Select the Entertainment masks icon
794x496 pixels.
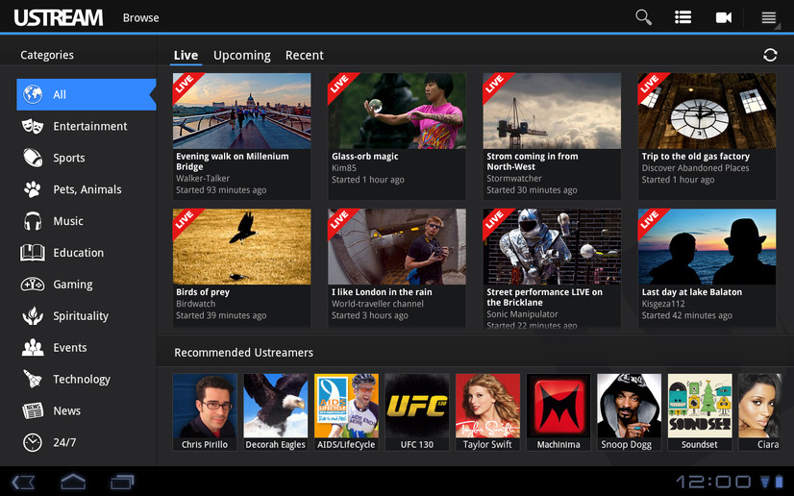click(x=33, y=126)
